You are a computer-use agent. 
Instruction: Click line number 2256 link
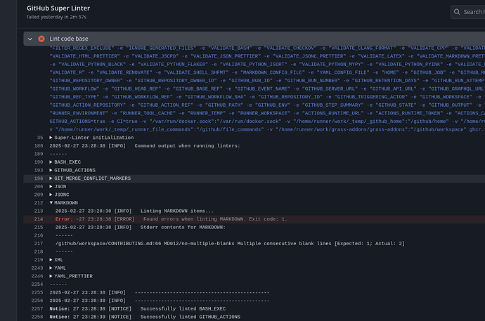pos(37,301)
